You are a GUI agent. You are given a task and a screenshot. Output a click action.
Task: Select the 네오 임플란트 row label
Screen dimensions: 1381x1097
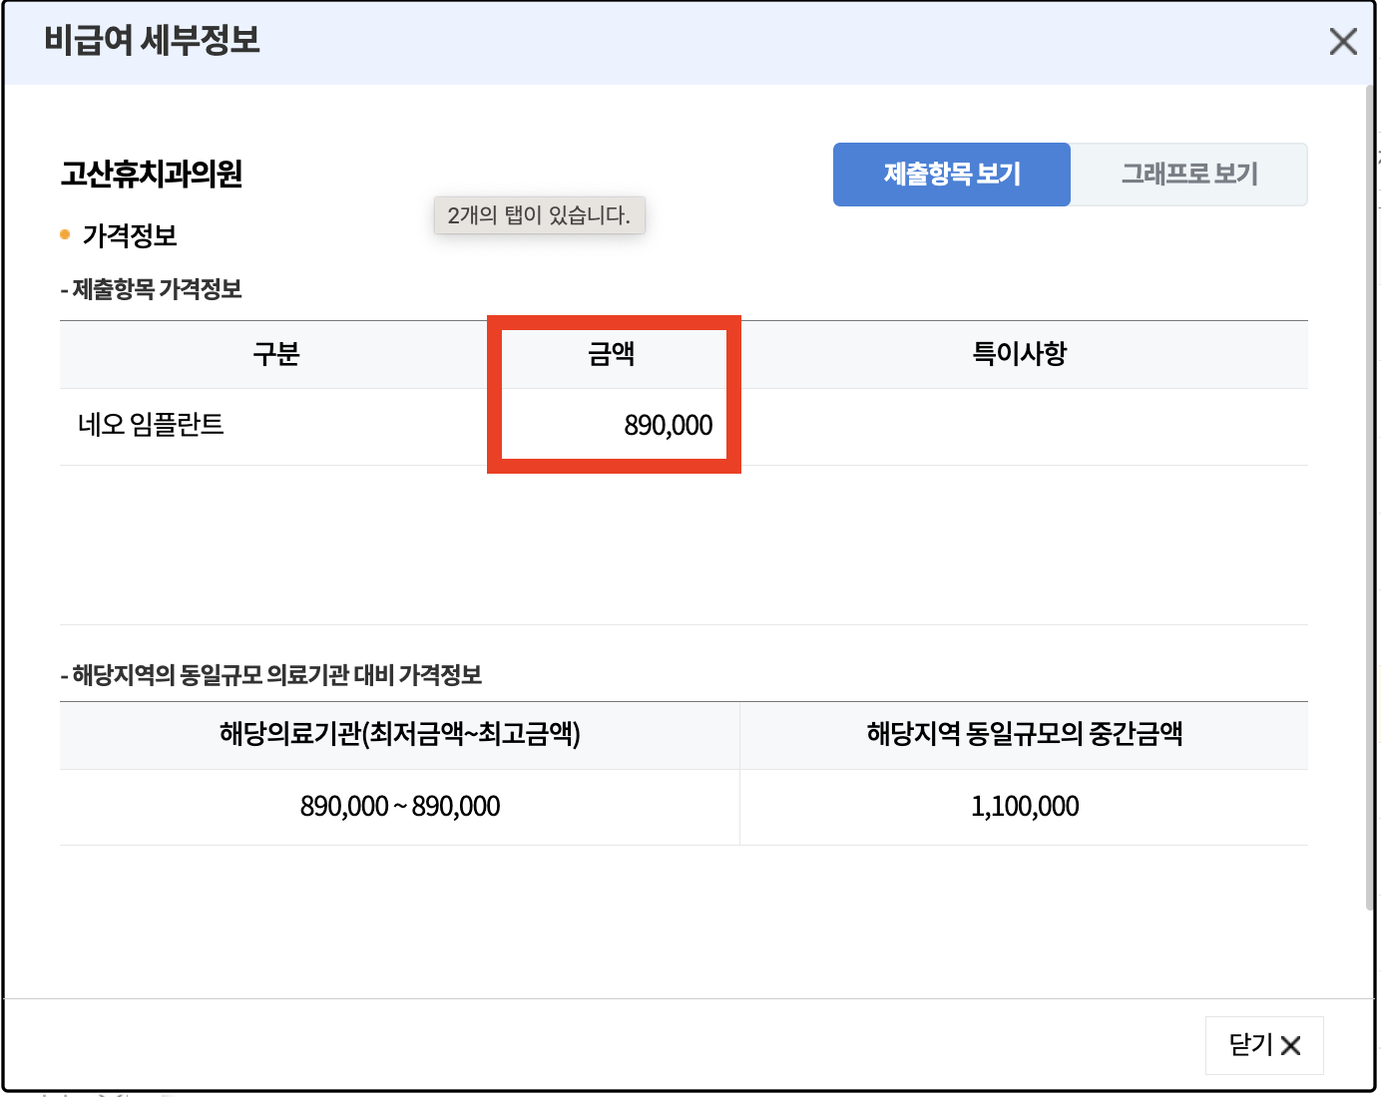tap(151, 424)
